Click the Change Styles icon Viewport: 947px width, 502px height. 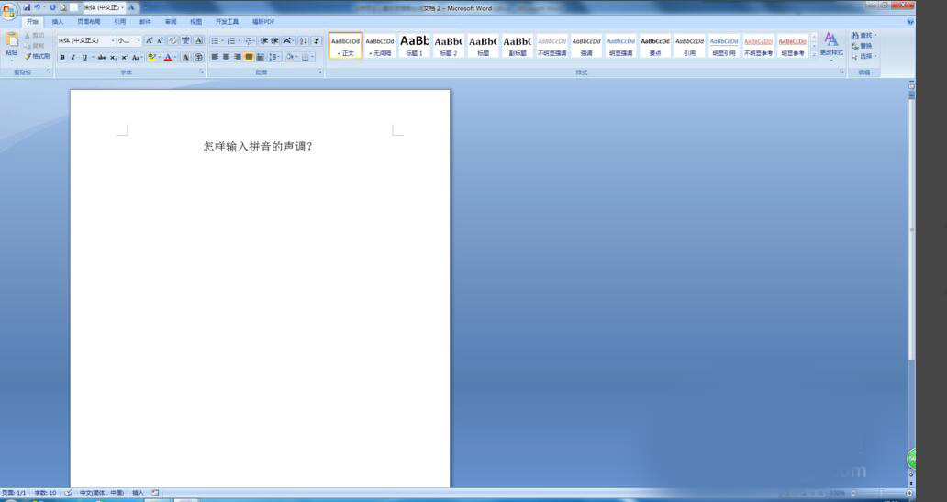point(831,45)
